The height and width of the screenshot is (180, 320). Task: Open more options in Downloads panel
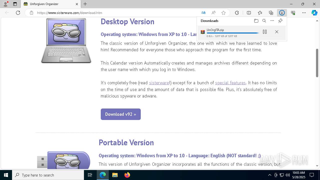click(x=272, y=21)
